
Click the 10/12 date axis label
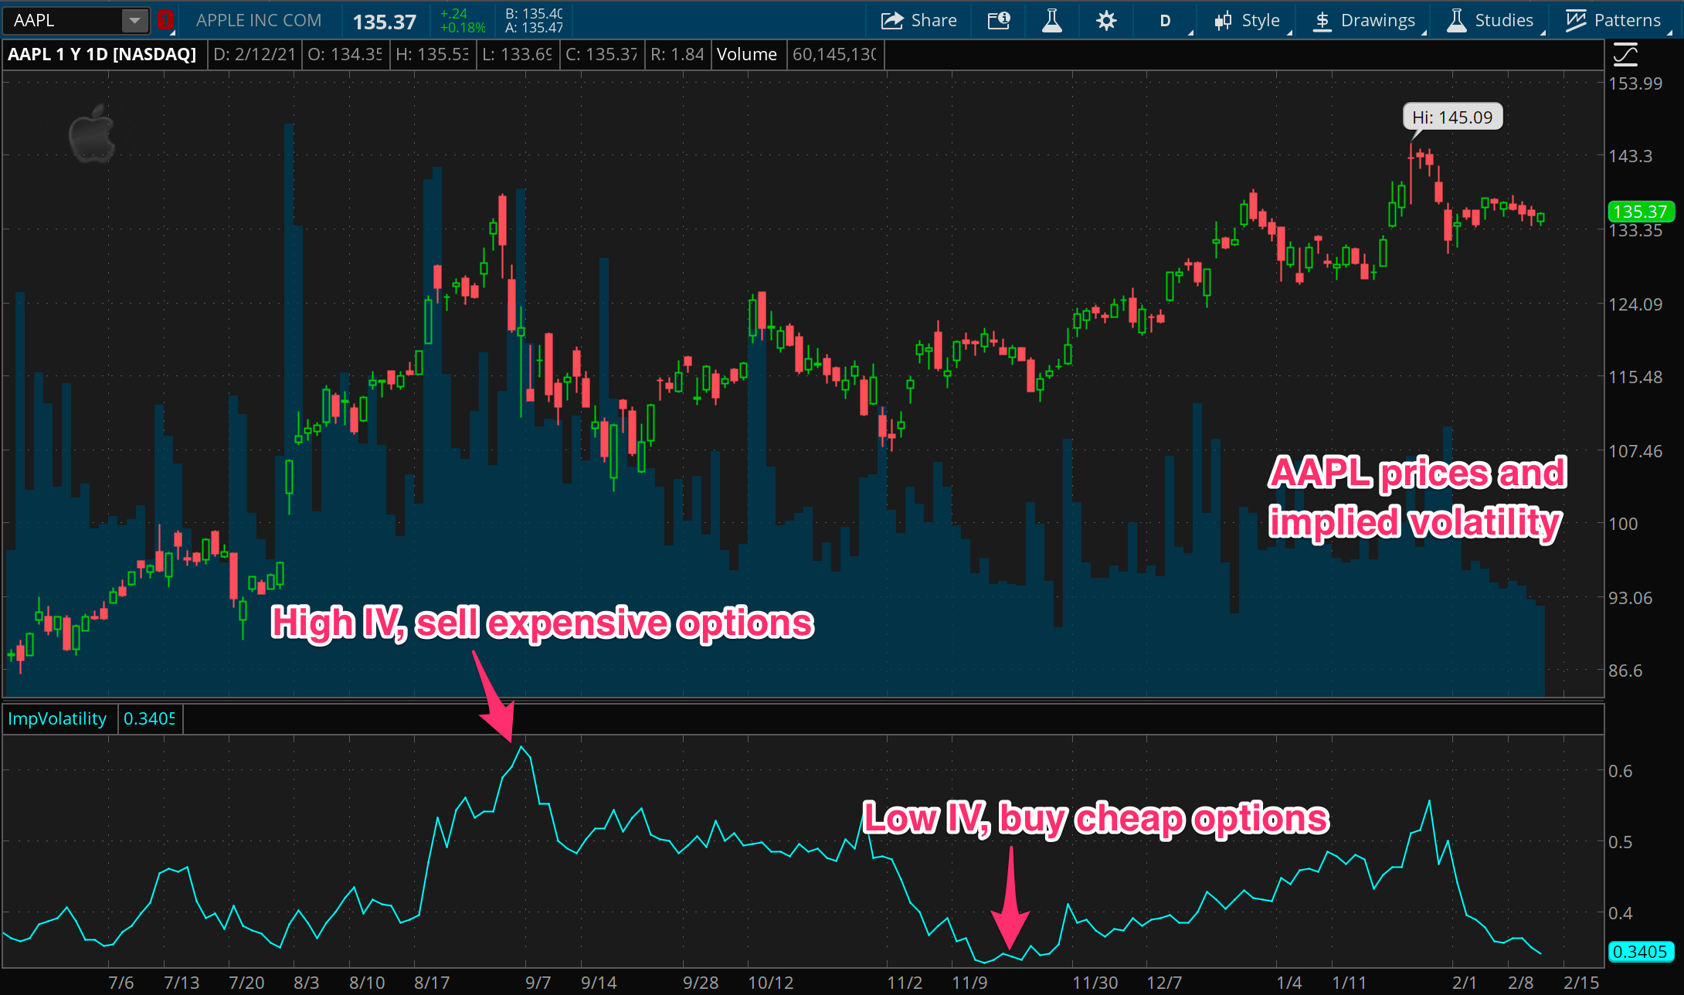[x=770, y=982]
